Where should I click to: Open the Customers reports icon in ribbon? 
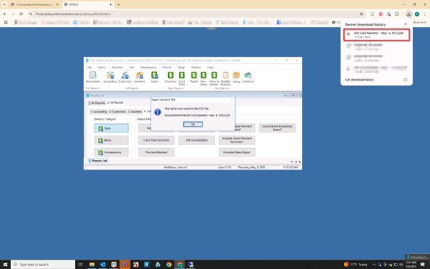coord(125,77)
